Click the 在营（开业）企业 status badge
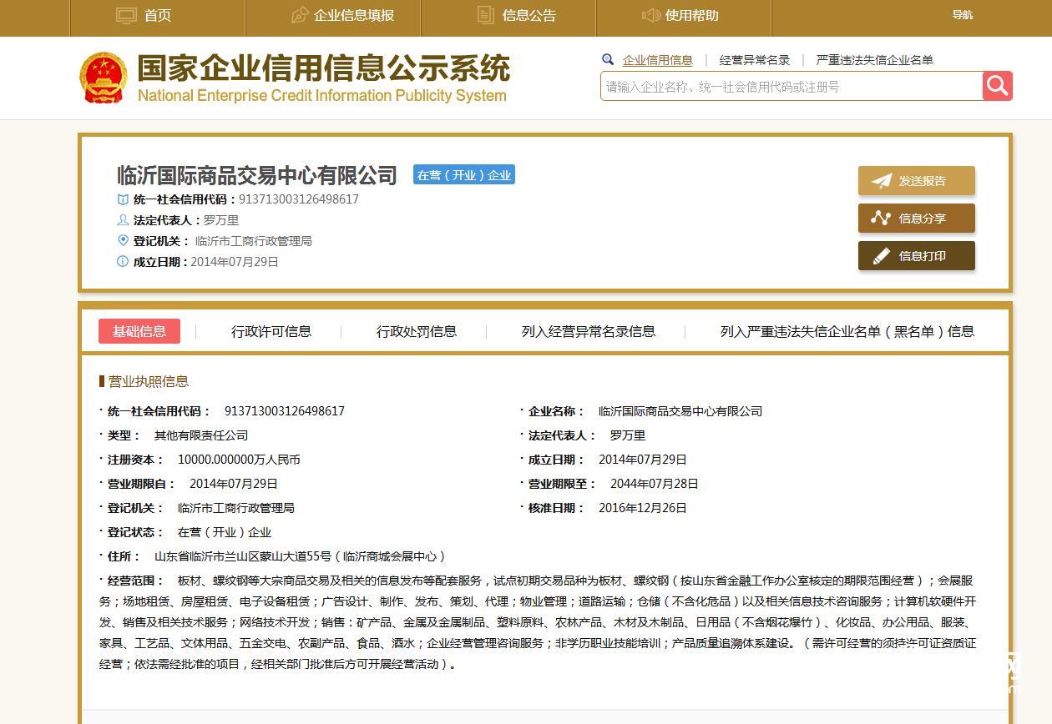 (463, 174)
